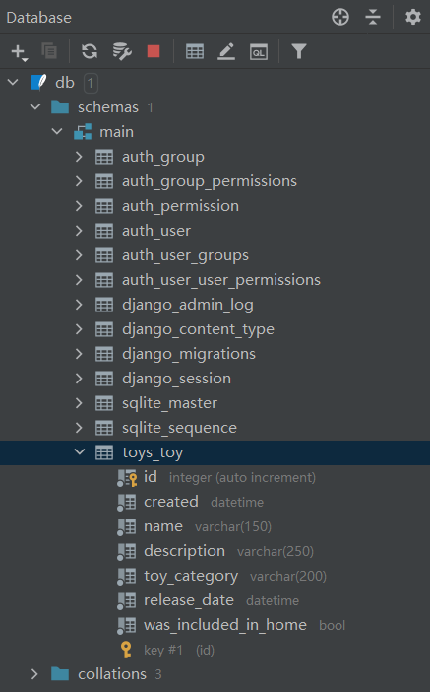Click the red Stop/Disconnect button
The height and width of the screenshot is (692, 430).
tap(154, 51)
